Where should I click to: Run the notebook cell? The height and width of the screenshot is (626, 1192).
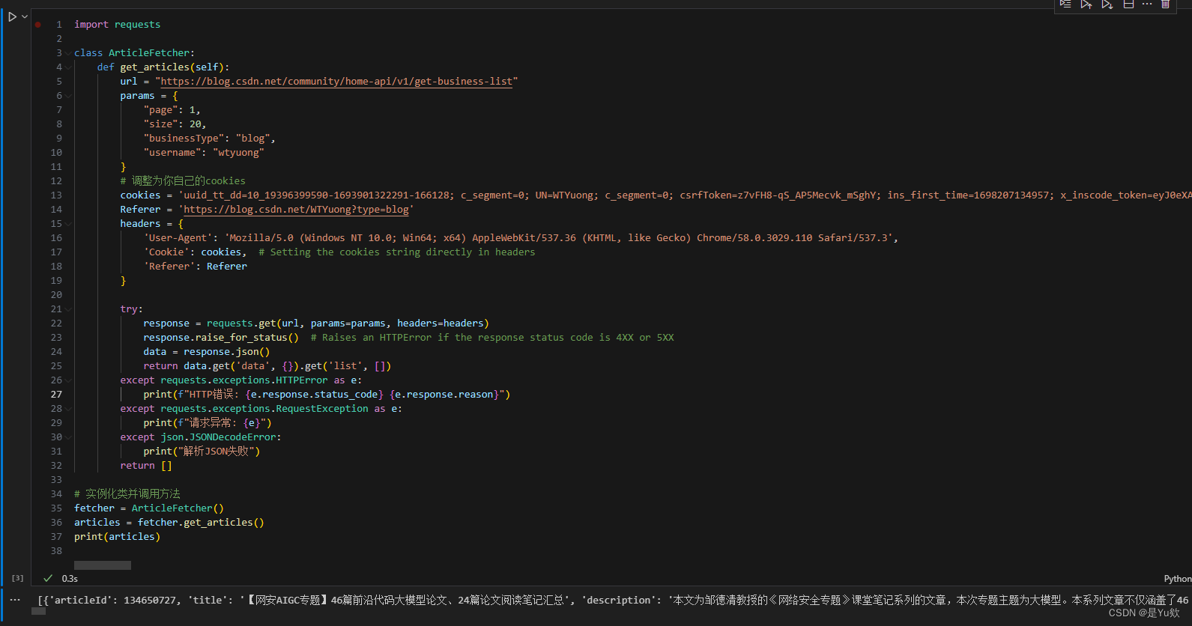pos(12,16)
